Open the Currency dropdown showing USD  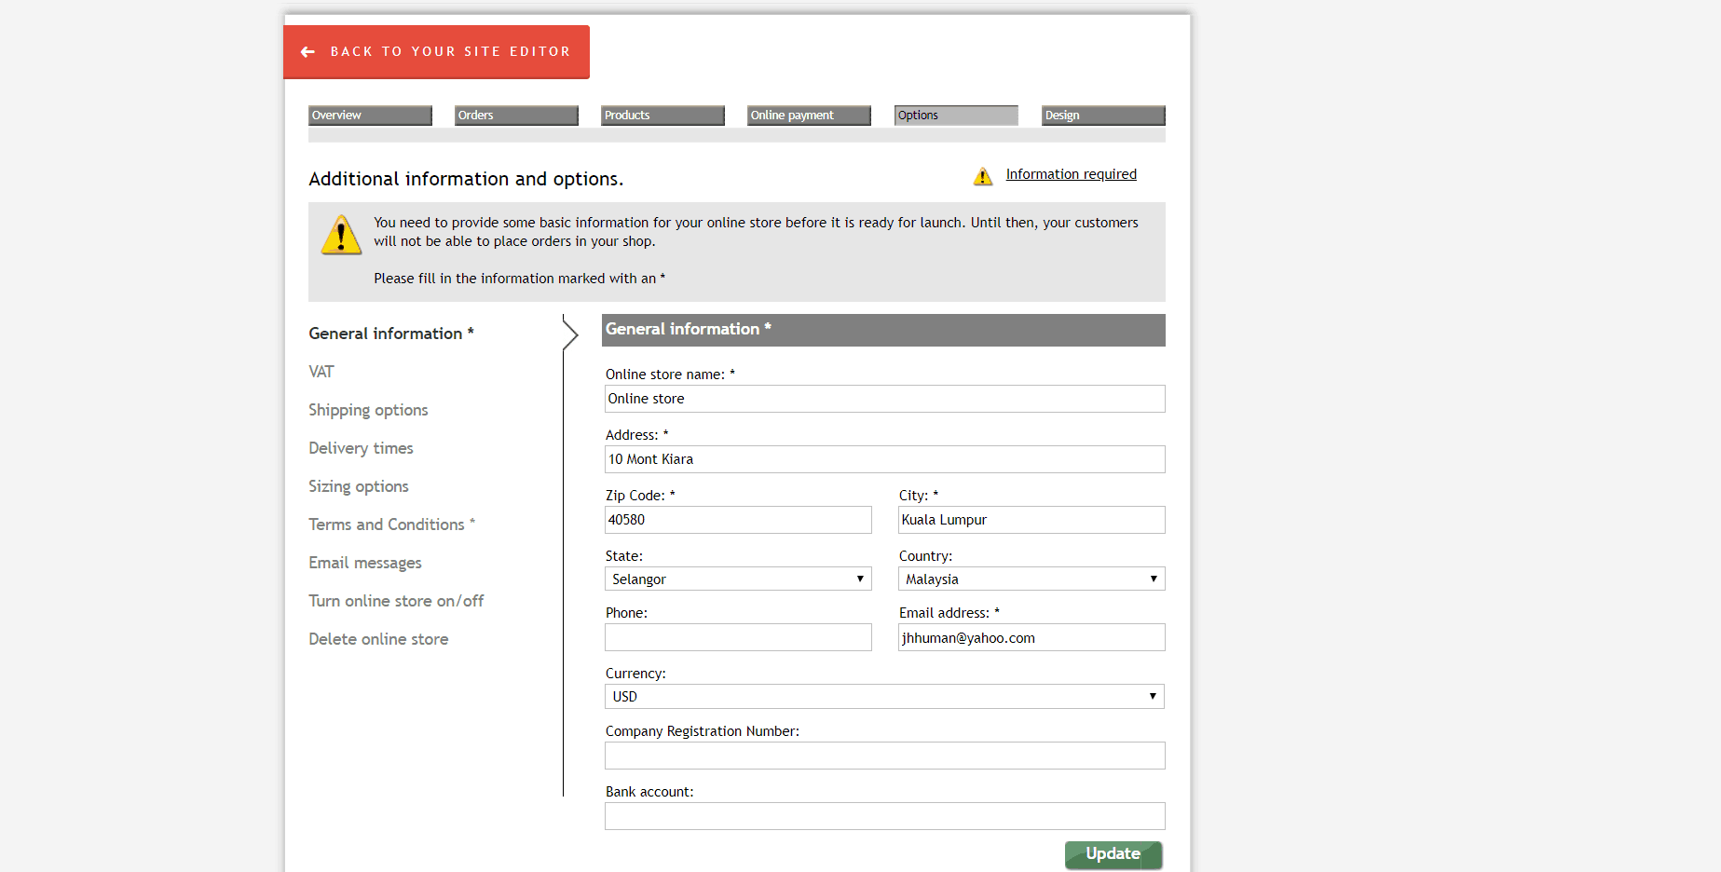pos(885,696)
